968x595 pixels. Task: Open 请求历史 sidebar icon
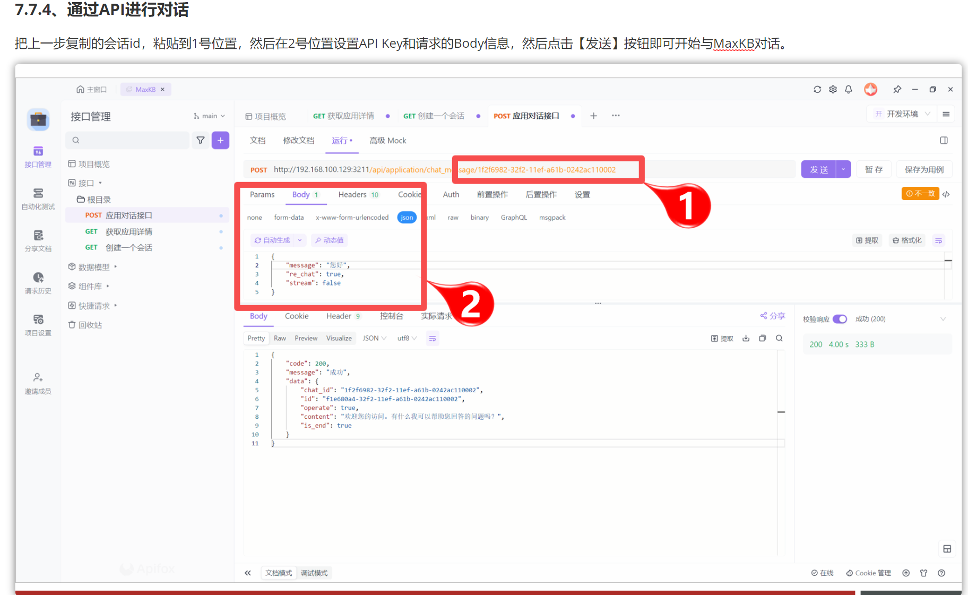tap(38, 283)
